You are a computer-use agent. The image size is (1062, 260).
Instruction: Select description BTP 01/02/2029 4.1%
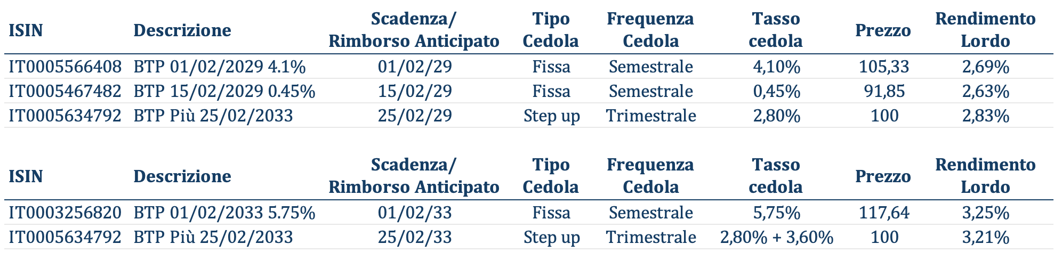(x=220, y=67)
